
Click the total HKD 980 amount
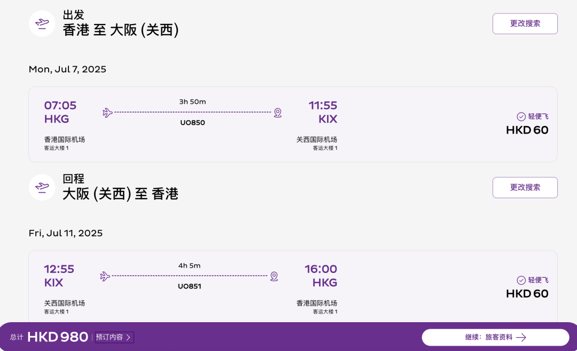(57, 337)
